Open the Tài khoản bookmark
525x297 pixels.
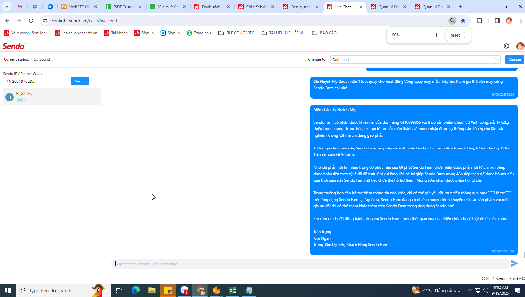click(x=116, y=33)
